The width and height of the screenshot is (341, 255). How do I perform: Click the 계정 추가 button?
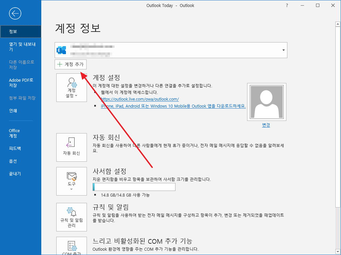point(71,64)
